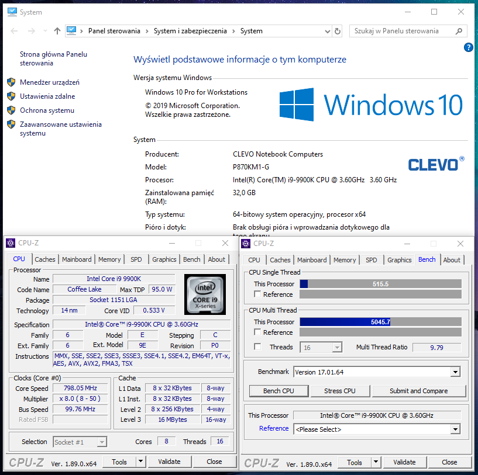Click Submit and Compare button
This screenshot has height=475, width=478.
pos(418,391)
